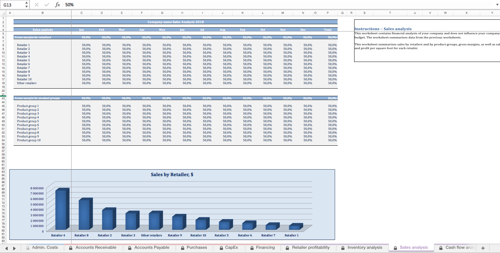Open the Cash flow analysis sheet tab

point(457,247)
